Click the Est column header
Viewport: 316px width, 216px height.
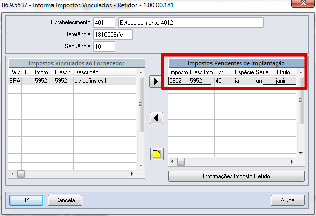pyautogui.click(x=224, y=72)
